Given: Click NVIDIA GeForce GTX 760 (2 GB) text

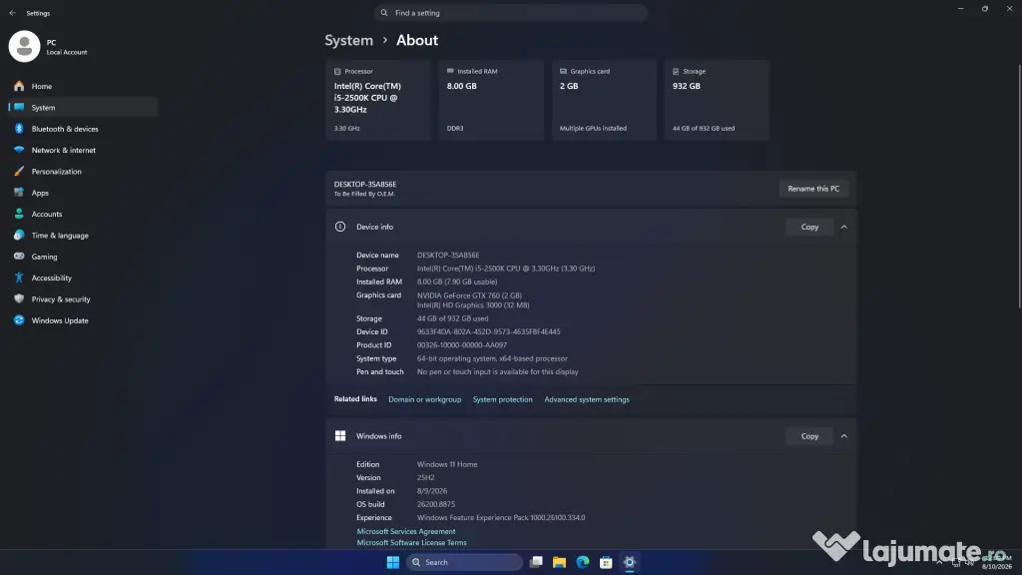Looking at the screenshot, I should 469,295.
